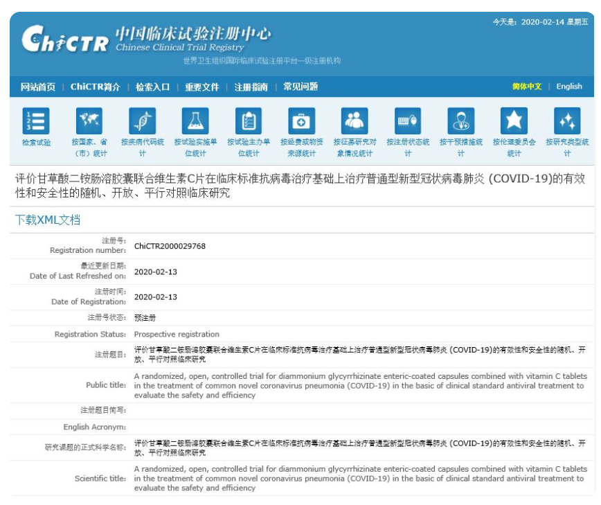Select the flask icon for implementing institution statistics
This screenshot has width=601, height=505.
click(195, 121)
